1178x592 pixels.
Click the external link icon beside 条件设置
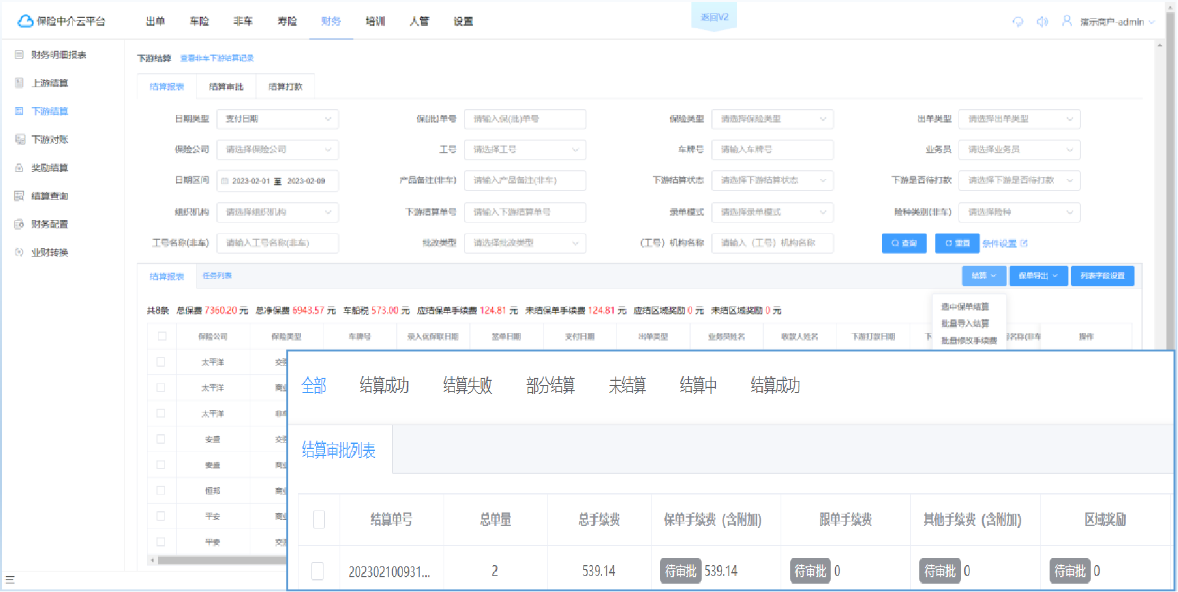(1024, 243)
